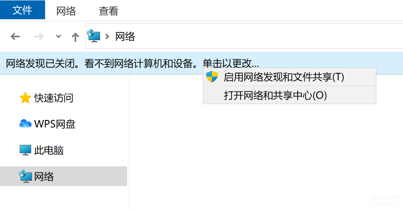Click the UAC shield icon in context menu

point(212,77)
